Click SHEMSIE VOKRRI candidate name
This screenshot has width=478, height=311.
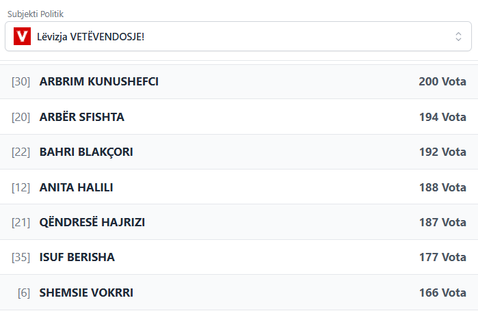(x=86, y=293)
